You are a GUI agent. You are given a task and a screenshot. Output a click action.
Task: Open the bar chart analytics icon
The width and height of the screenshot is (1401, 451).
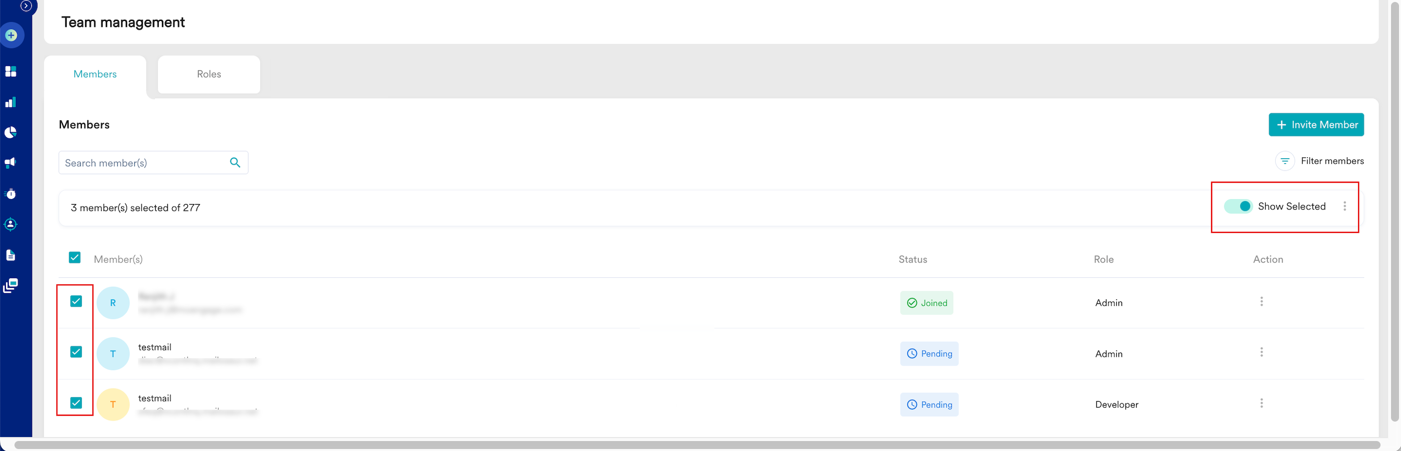(x=11, y=102)
